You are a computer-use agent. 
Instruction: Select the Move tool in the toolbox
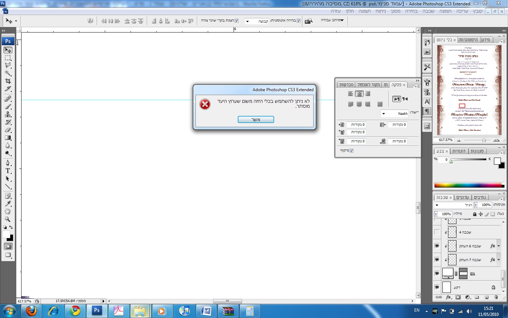point(8,50)
